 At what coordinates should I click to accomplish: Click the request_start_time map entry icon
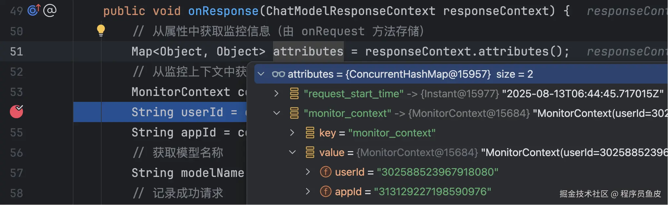pyautogui.click(x=294, y=94)
